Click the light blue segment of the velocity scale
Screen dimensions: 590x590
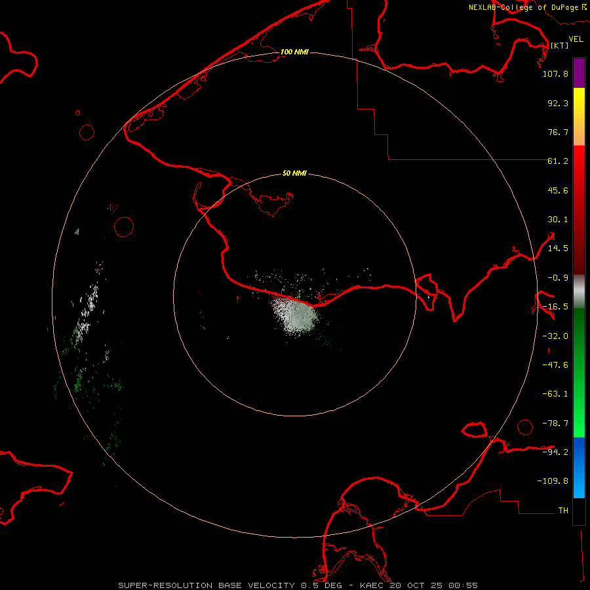click(x=579, y=485)
